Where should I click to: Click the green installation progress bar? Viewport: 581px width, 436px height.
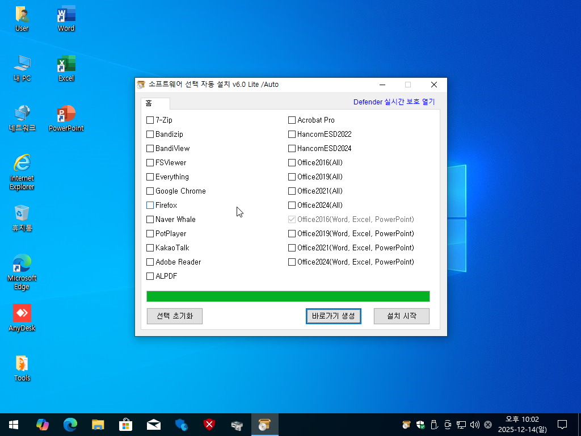coord(288,296)
